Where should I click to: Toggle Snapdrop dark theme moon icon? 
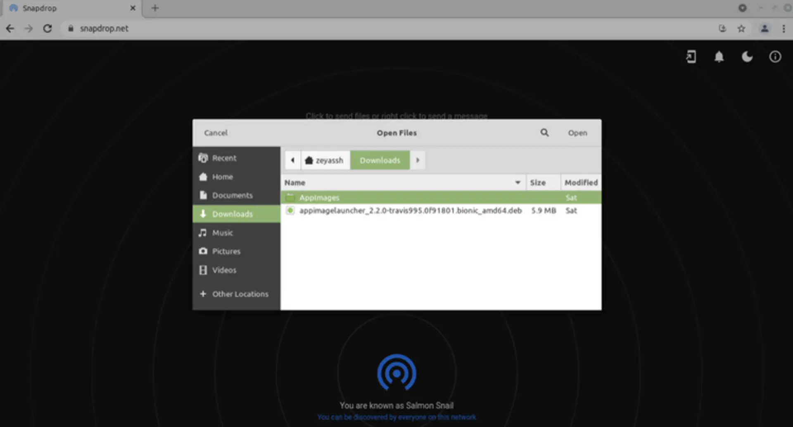coord(747,57)
